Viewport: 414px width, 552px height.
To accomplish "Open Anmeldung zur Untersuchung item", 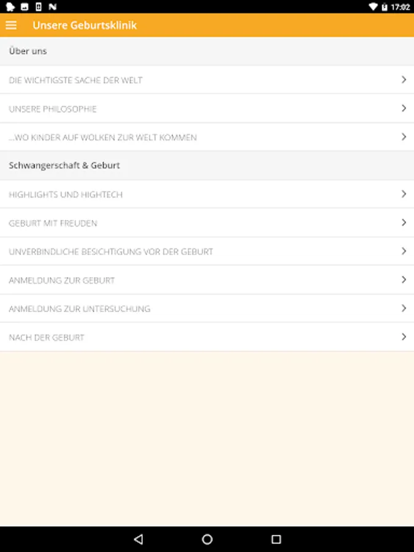I will [80, 309].
